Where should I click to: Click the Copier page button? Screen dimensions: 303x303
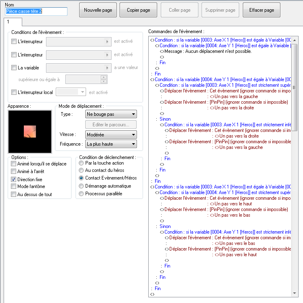click(x=138, y=10)
